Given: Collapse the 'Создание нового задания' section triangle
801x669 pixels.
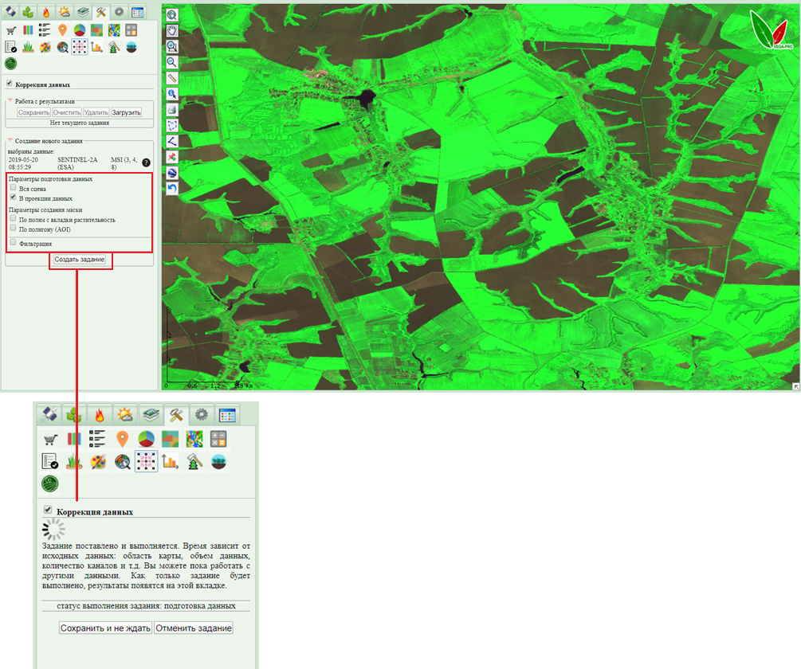Looking at the screenshot, I should coord(10,140).
